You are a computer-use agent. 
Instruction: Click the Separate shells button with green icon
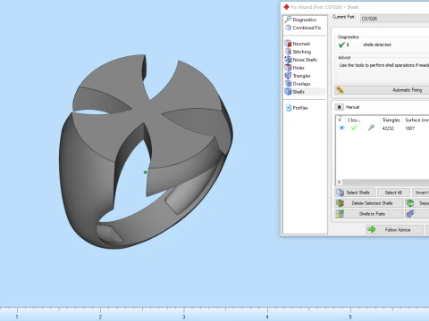pyautogui.click(x=417, y=203)
